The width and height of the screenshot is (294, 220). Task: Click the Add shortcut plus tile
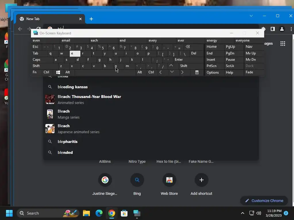click(201, 184)
